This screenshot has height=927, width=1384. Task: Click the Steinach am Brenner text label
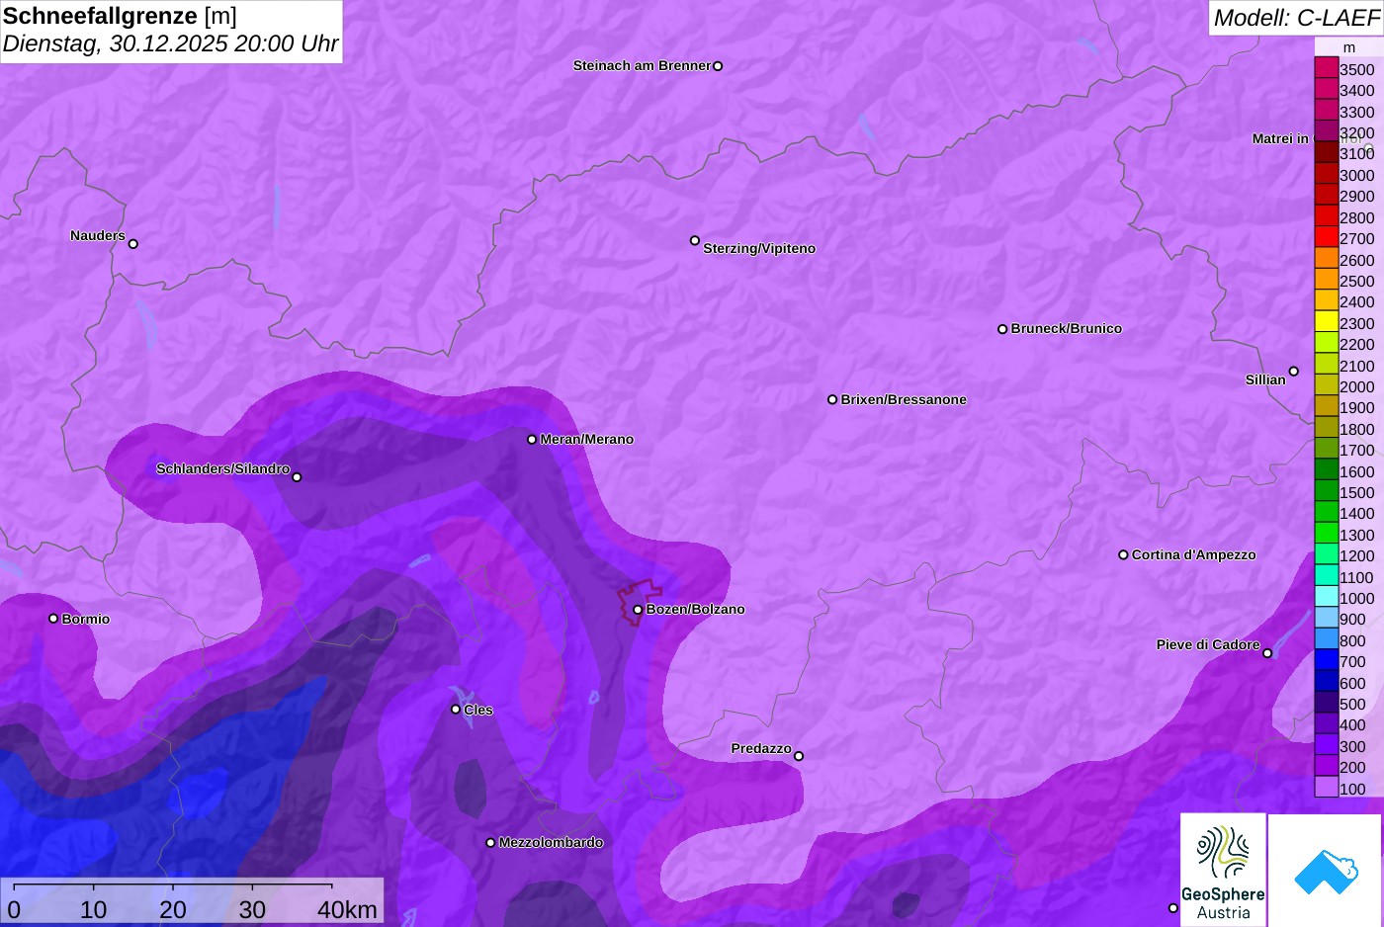tap(642, 66)
